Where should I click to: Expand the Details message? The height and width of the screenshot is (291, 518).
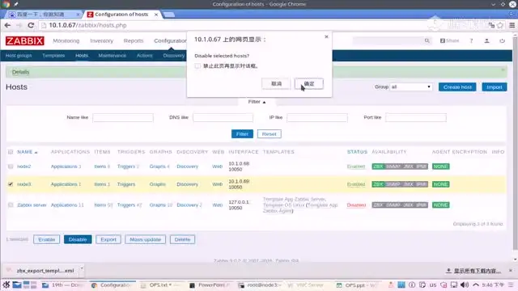[20, 72]
